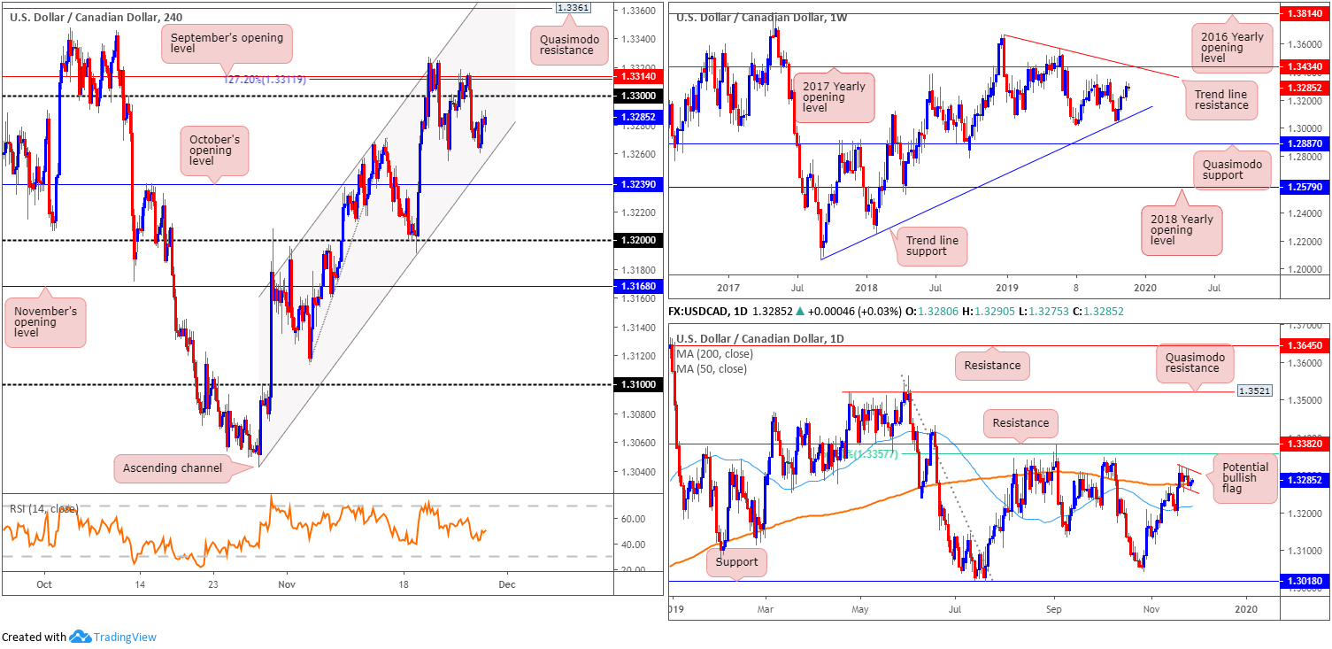Select the red 1.38140 weekly price label
The width and height of the screenshot is (1332, 649).
click(x=1306, y=14)
